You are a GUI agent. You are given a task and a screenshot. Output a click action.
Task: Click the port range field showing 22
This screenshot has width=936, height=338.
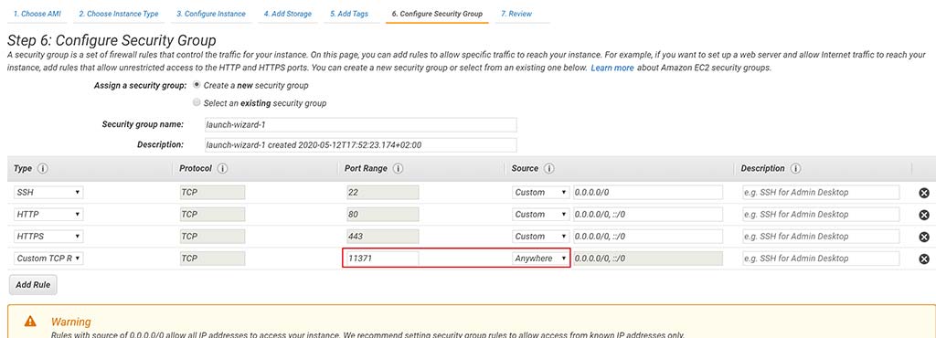383,193
